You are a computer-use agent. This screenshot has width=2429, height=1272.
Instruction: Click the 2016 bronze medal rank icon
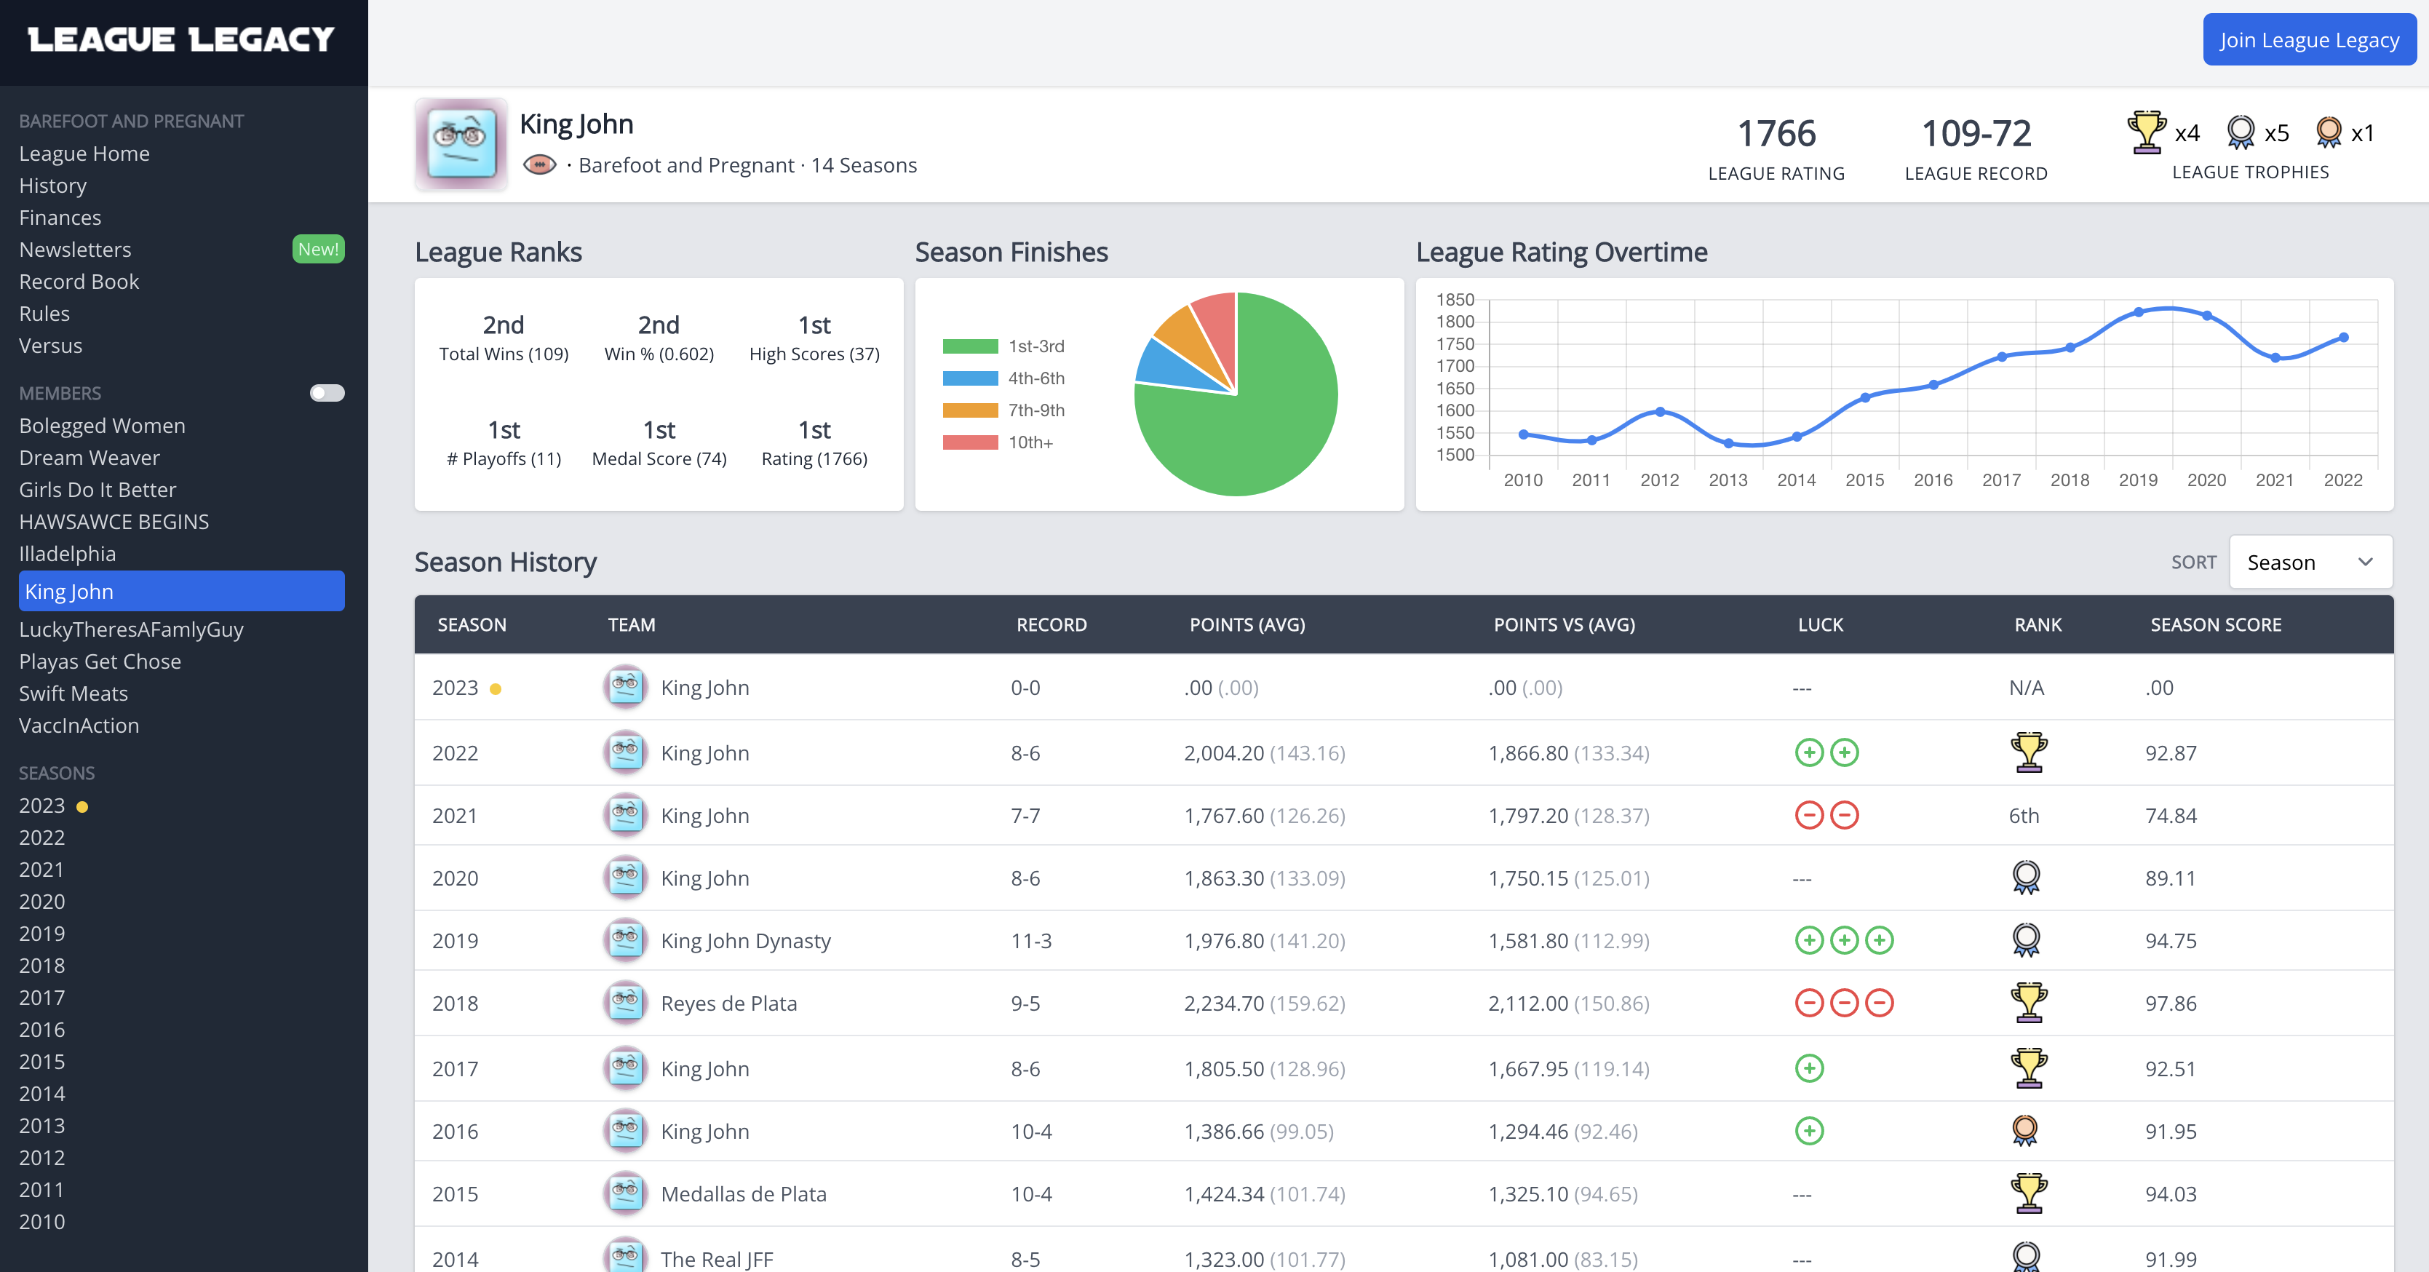pyautogui.click(x=2025, y=1131)
